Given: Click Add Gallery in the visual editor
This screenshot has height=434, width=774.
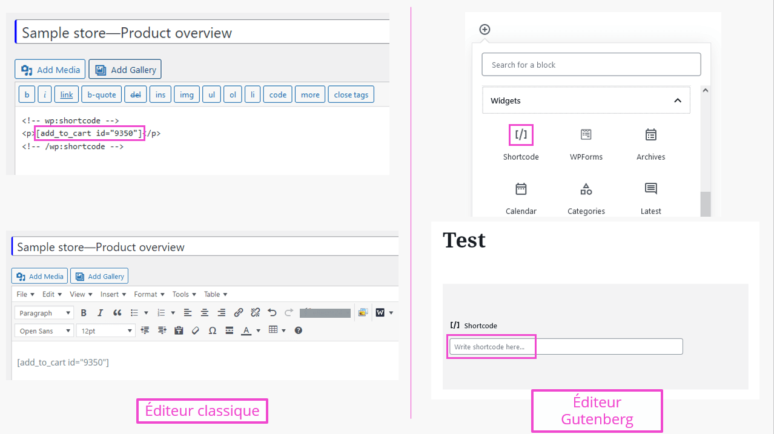Looking at the screenshot, I should tap(99, 276).
